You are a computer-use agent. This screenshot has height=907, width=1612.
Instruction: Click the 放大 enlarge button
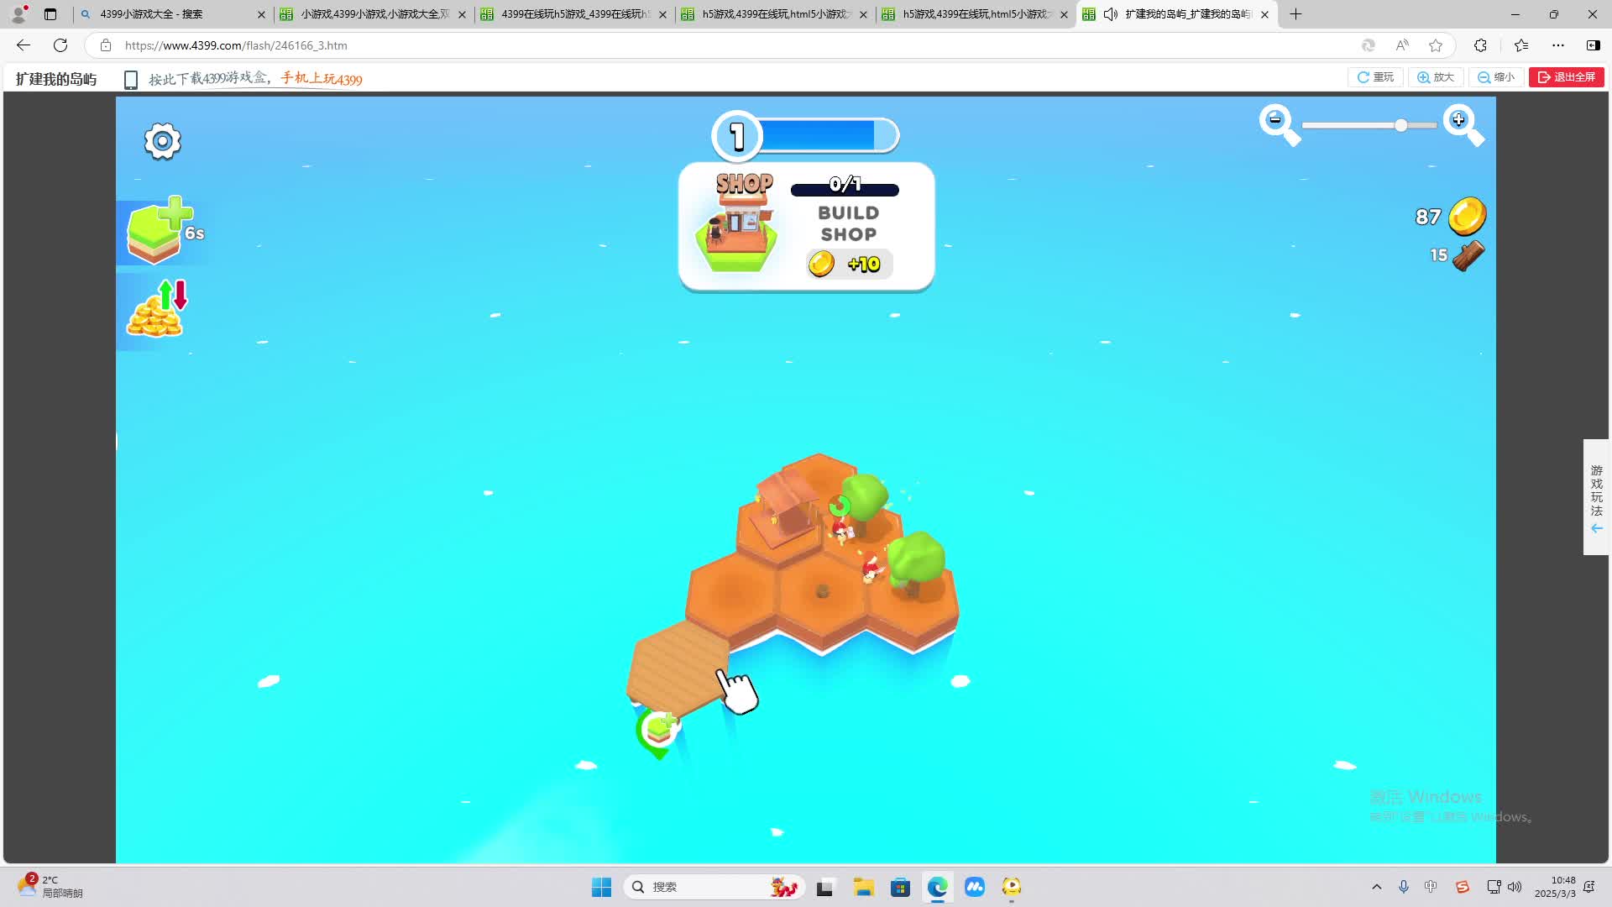1436,77
